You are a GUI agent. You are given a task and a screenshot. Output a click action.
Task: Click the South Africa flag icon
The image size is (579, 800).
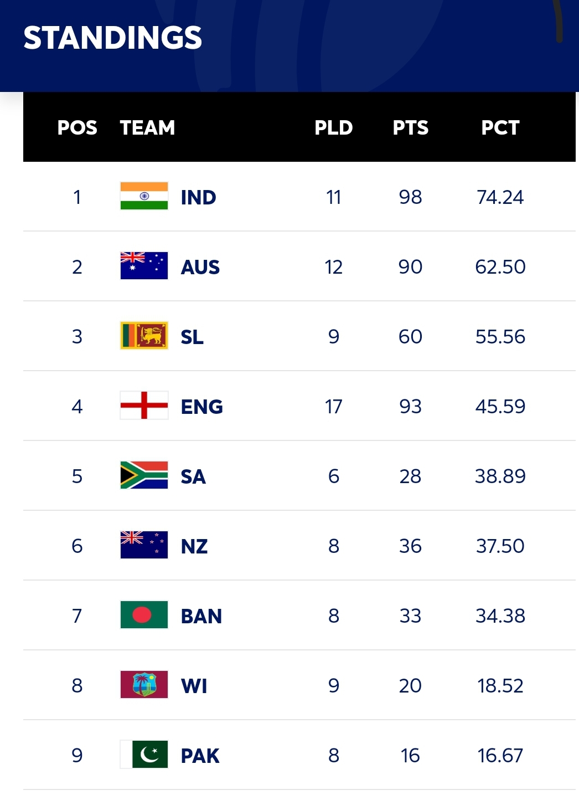point(144,475)
